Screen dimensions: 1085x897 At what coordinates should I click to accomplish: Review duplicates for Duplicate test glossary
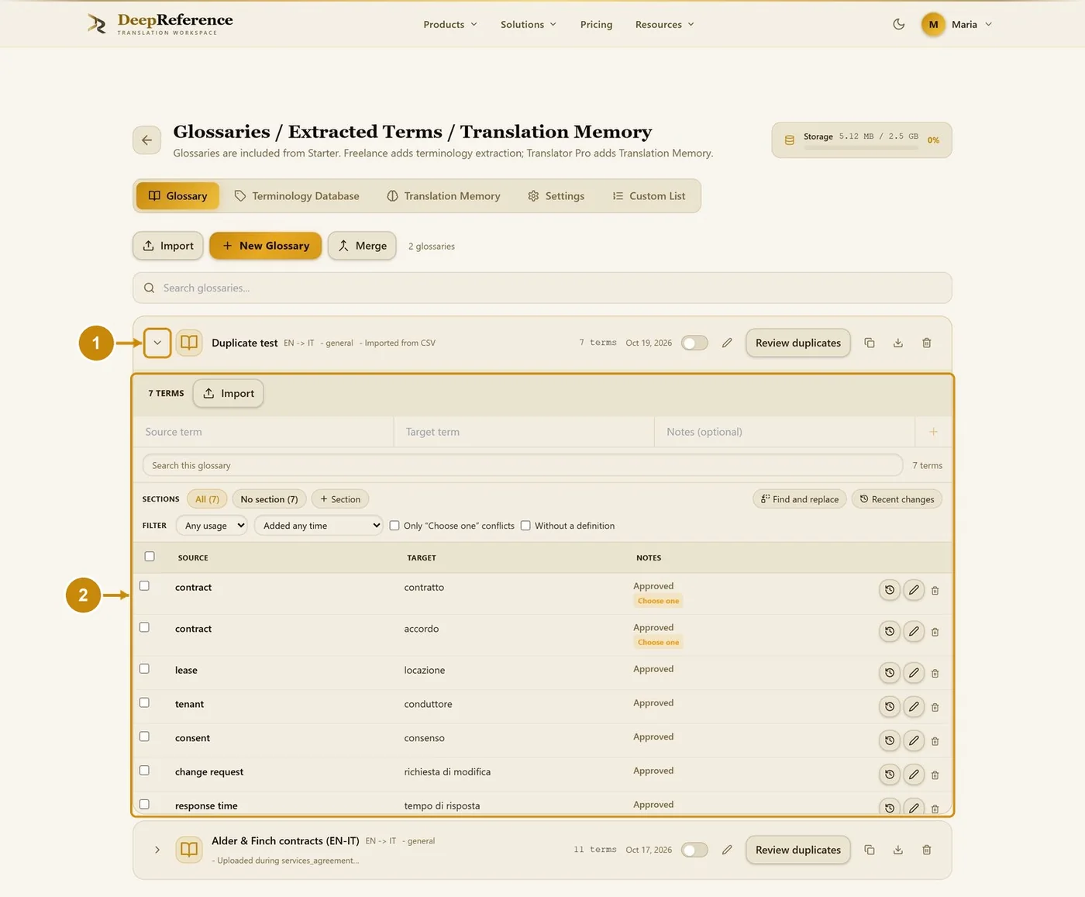click(798, 343)
